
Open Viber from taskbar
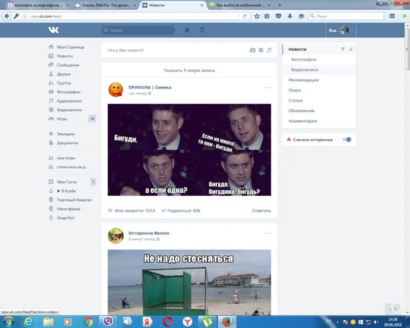click(x=108, y=321)
